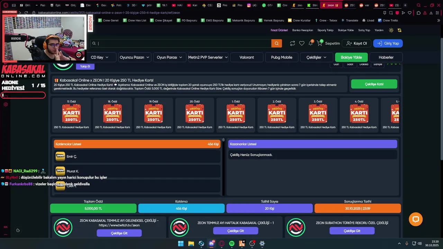This screenshot has width=443, height=249.
Task: Open browser downloads icon in address bar
Action: (x=431, y=13)
